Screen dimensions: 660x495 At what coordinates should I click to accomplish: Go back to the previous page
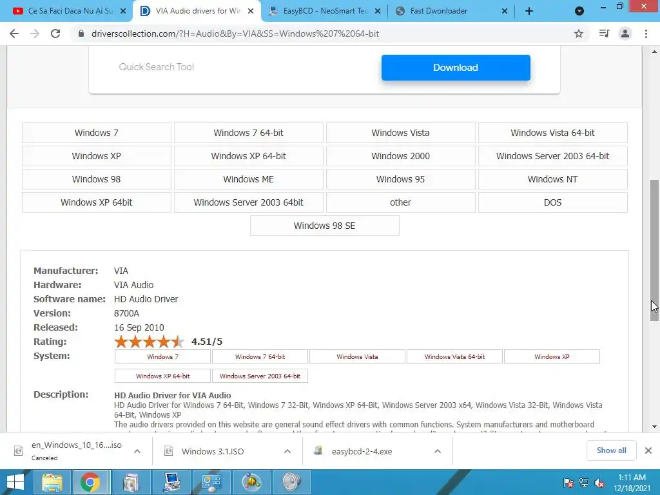(x=14, y=34)
